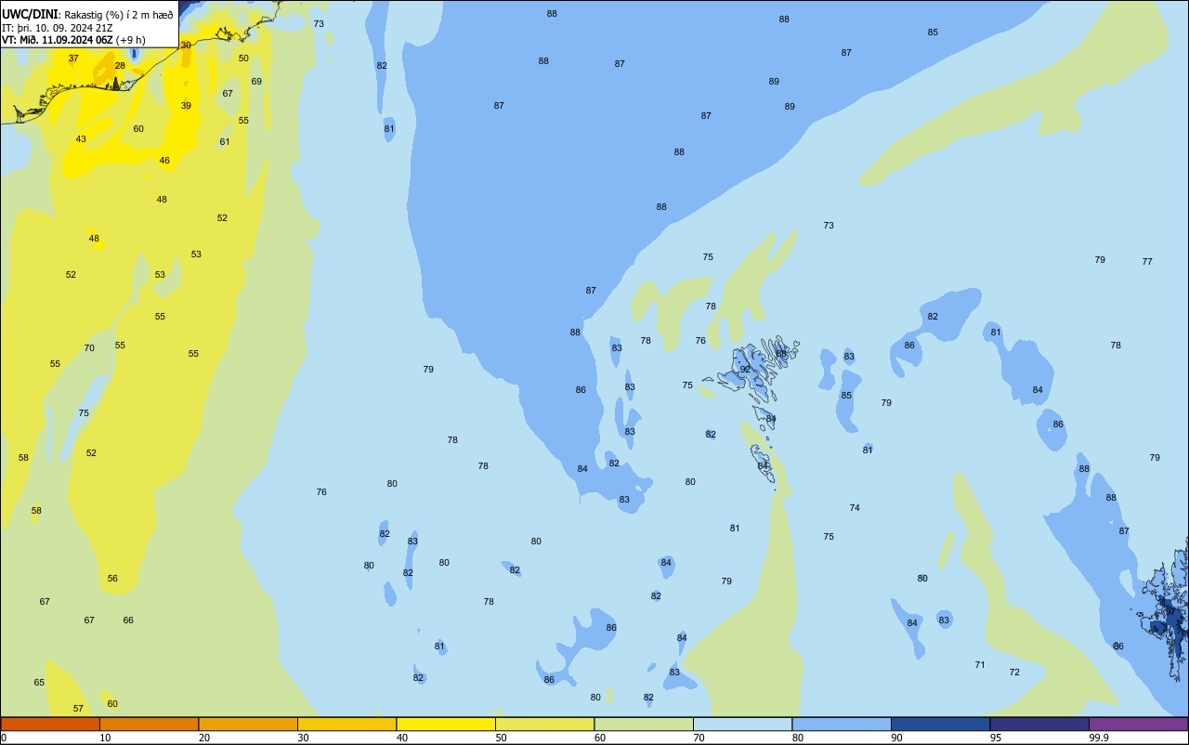Select the light blue 70–80 legend band
Viewport: 1189px width, 745px height.
tap(742, 724)
